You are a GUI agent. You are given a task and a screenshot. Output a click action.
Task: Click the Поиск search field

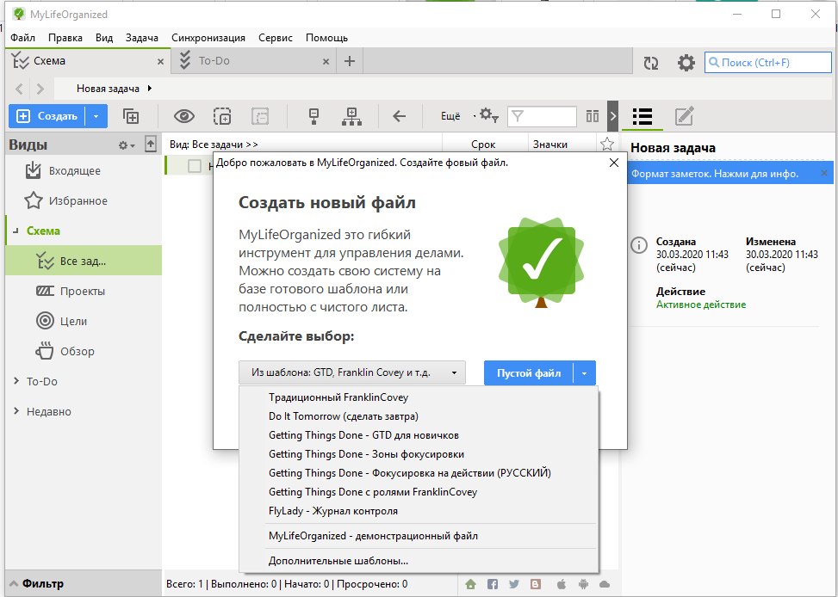pyautogui.click(x=767, y=63)
